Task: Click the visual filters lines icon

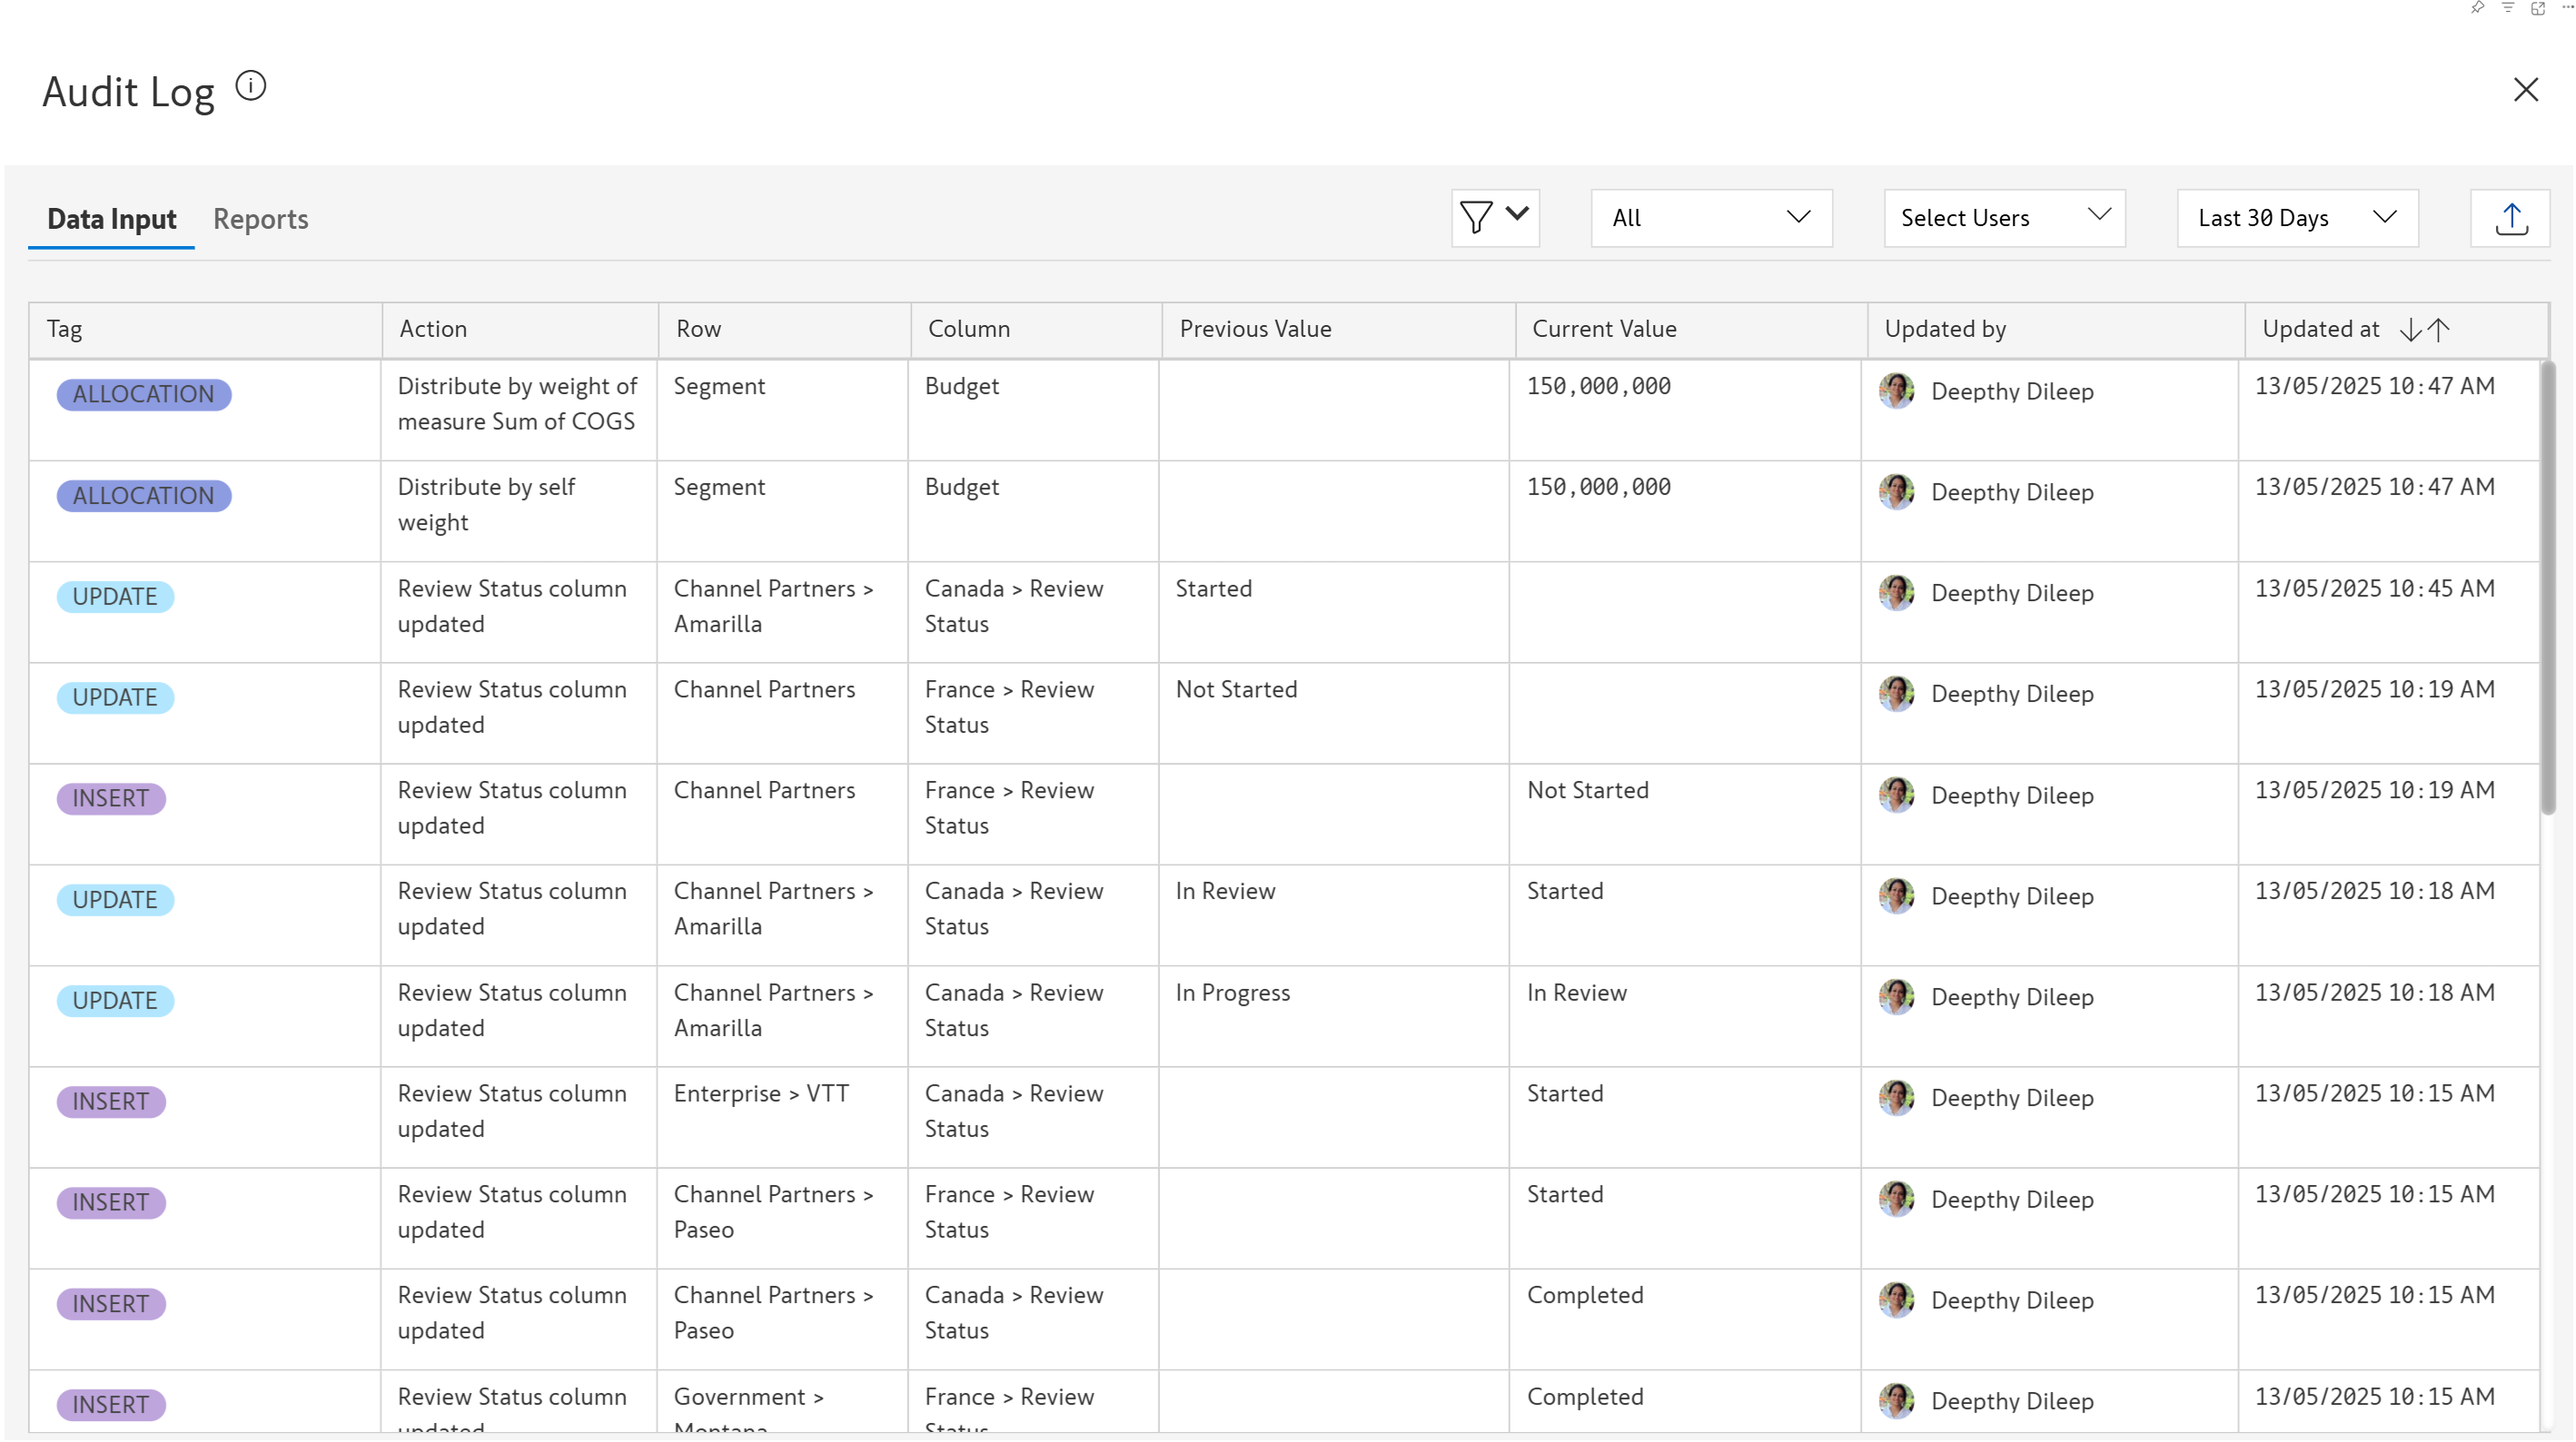Action: [2507, 8]
